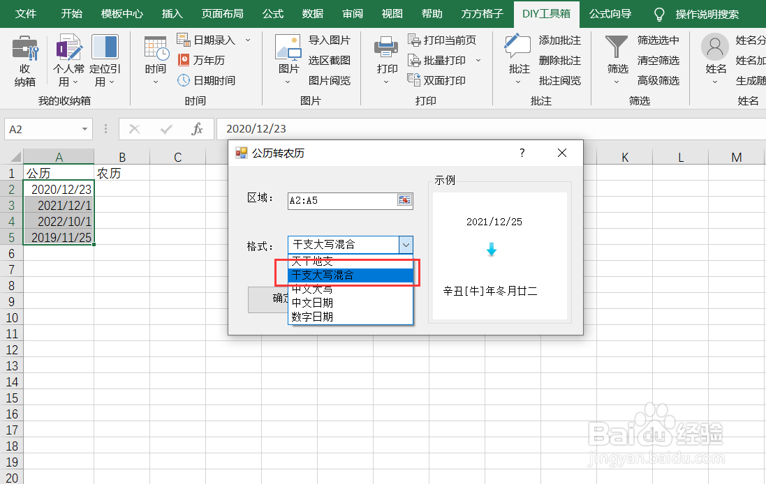Click 删除批注 in the ribbon
766x484 pixels.
[x=560, y=60]
